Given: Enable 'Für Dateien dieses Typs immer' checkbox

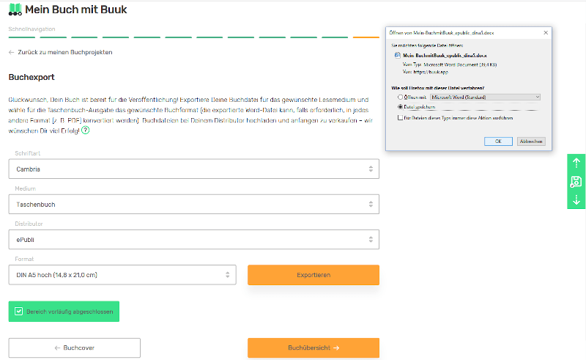Looking at the screenshot, I should pyautogui.click(x=400, y=117).
